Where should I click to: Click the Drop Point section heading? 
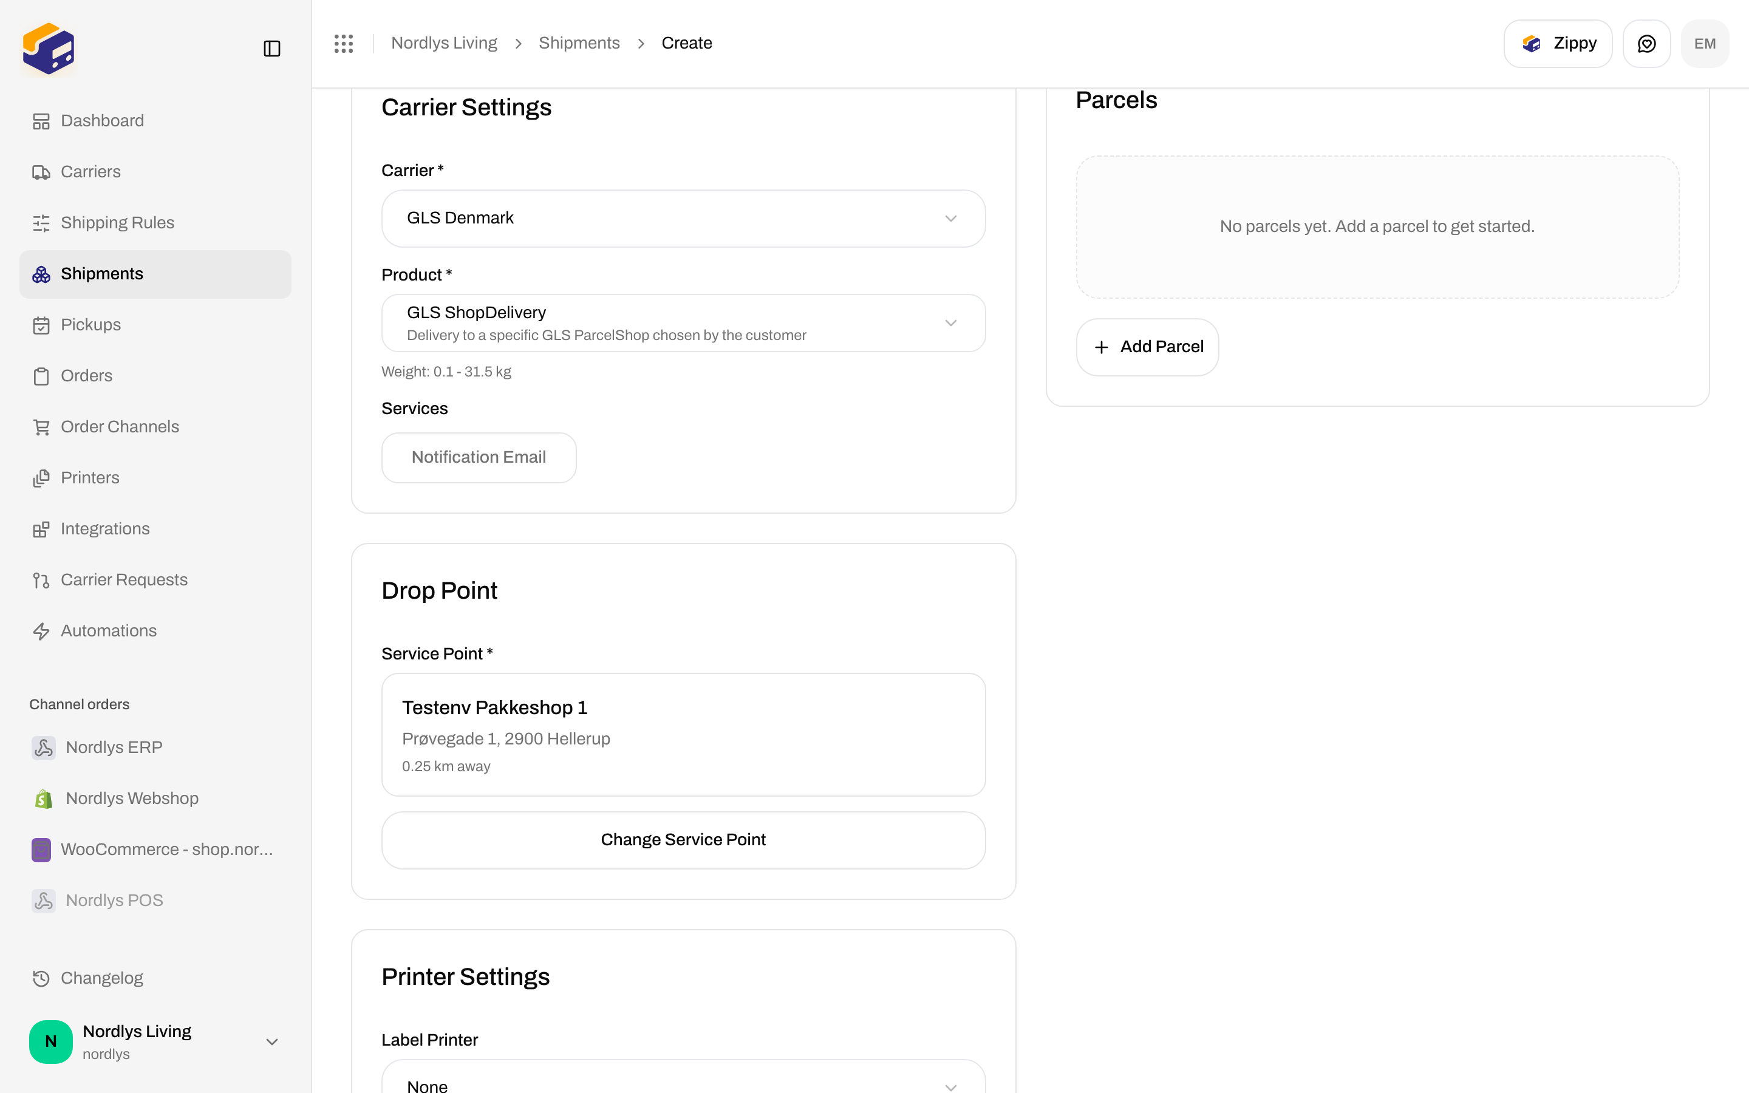point(440,591)
